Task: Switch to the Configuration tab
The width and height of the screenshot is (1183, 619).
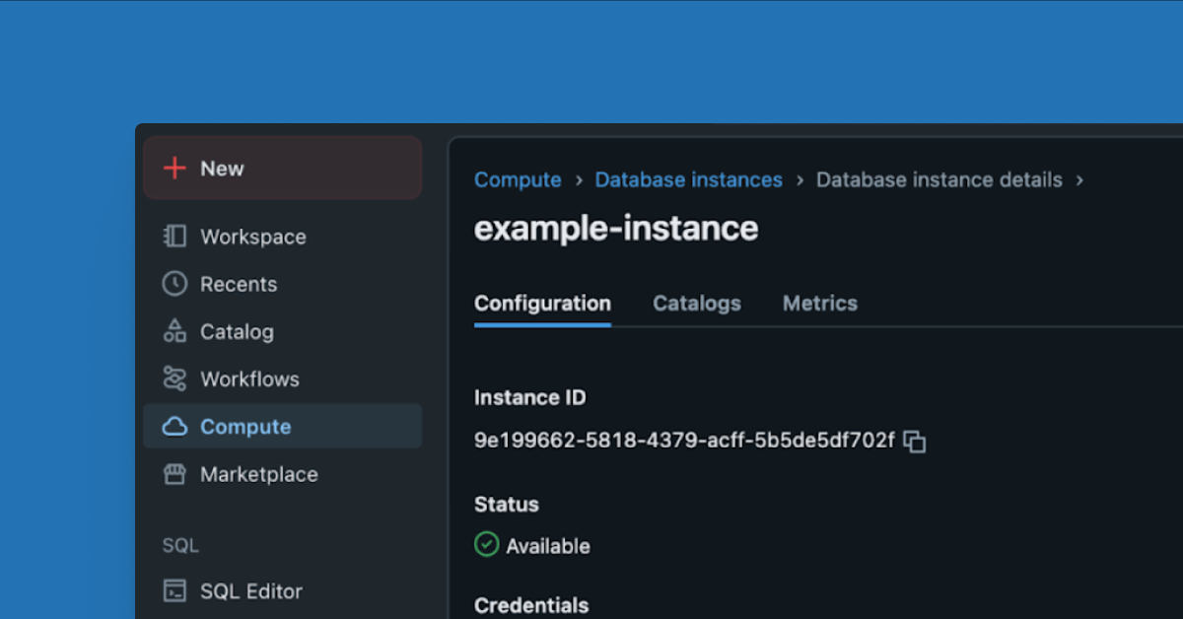Action: click(x=542, y=304)
